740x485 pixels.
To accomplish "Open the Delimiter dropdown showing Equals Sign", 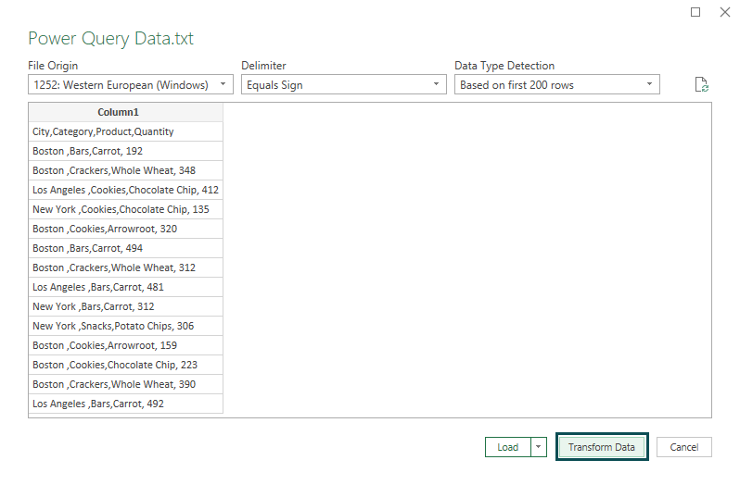I will click(x=343, y=85).
